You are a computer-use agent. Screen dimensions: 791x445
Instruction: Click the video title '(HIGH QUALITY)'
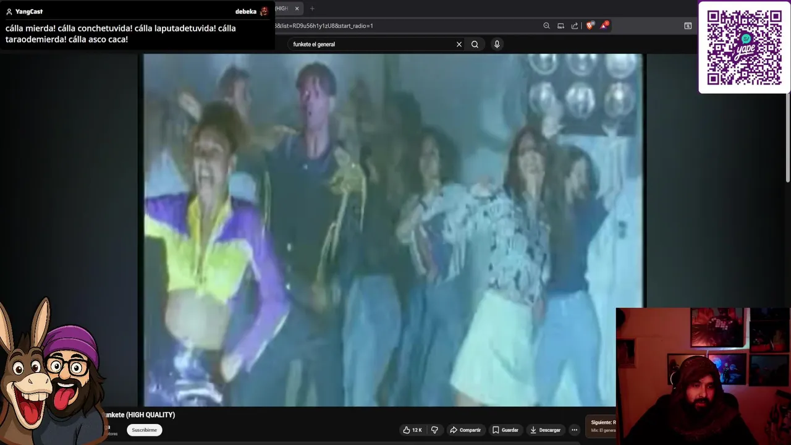(x=150, y=415)
